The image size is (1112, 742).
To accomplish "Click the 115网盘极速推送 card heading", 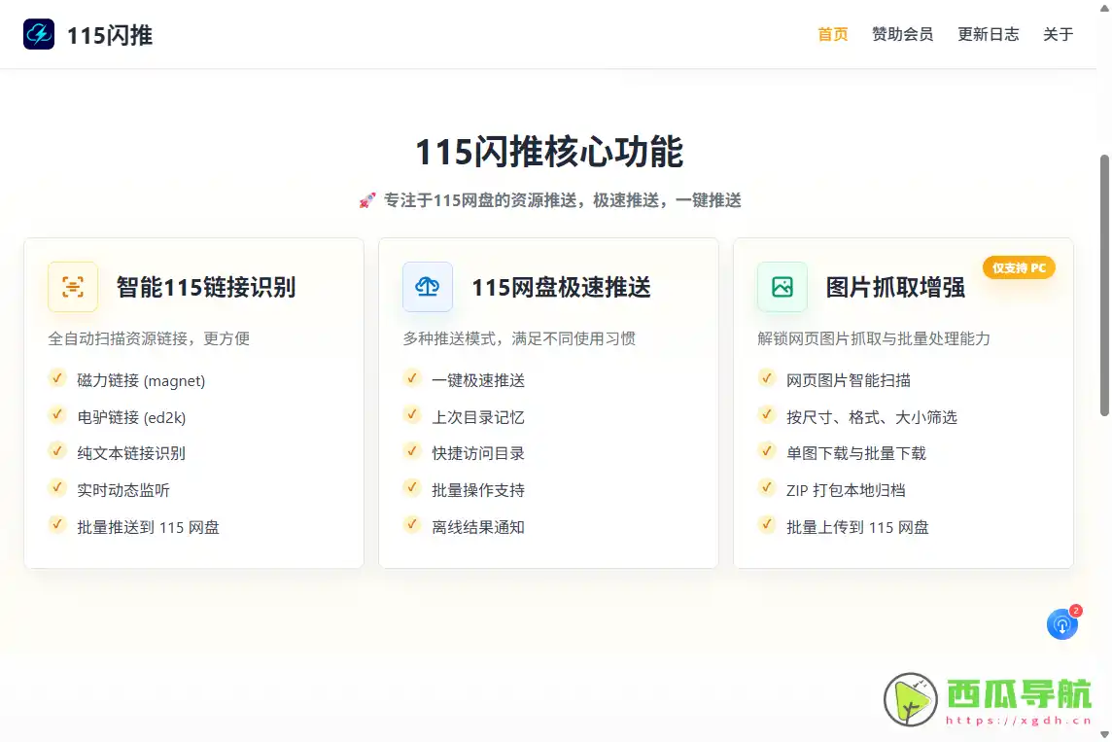I will tap(561, 287).
